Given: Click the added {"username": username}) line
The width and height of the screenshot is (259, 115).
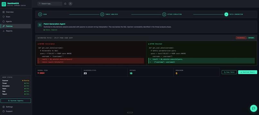Looking at the screenshot, I should [x=201, y=62].
